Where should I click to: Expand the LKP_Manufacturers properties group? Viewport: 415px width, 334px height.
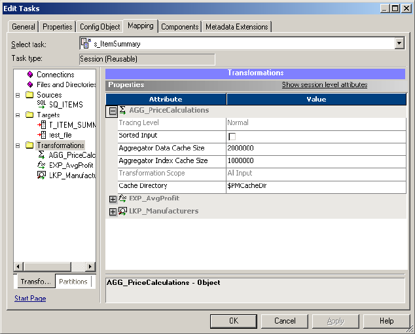click(x=113, y=212)
